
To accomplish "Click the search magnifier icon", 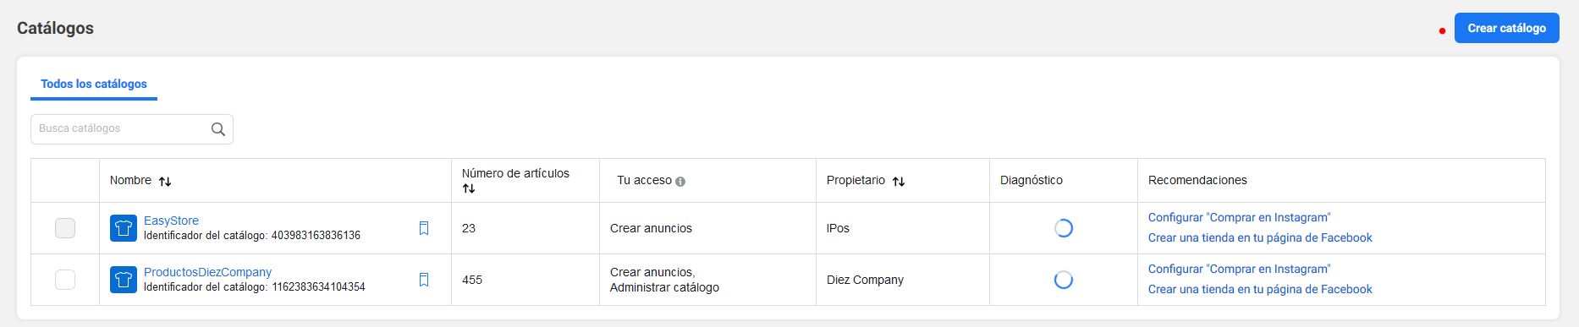I will point(217,129).
